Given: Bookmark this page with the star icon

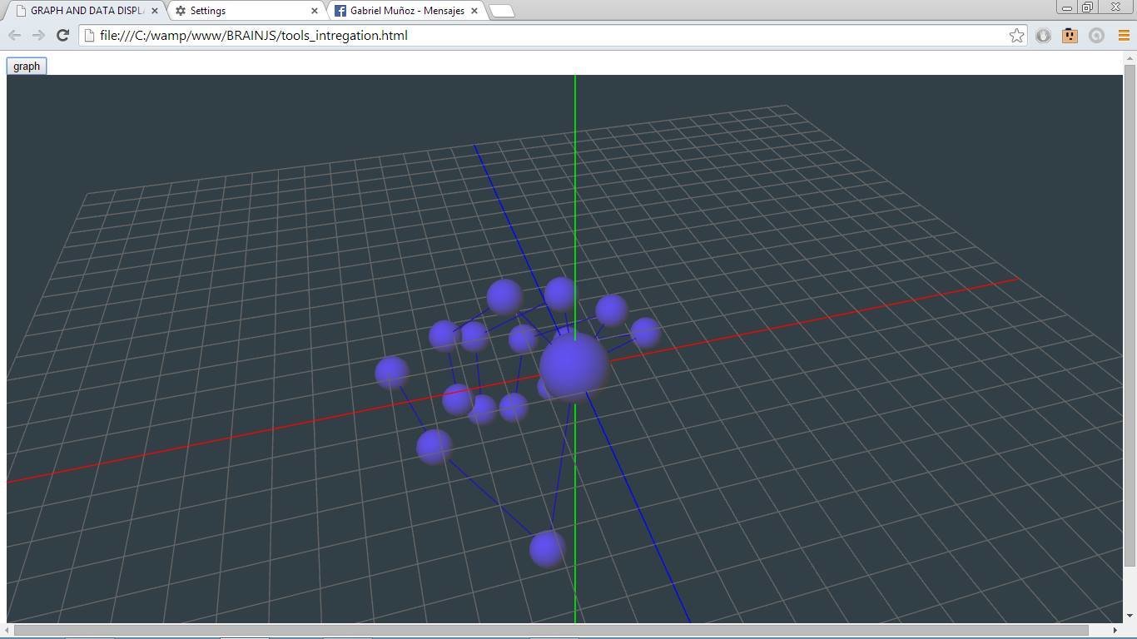Looking at the screenshot, I should (x=1016, y=35).
